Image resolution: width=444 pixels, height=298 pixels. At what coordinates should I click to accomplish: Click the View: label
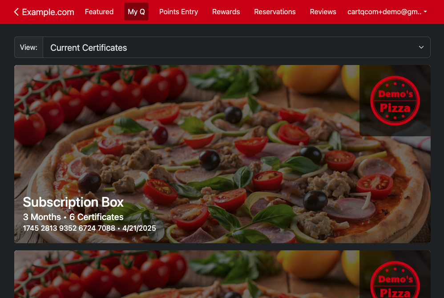point(28,47)
